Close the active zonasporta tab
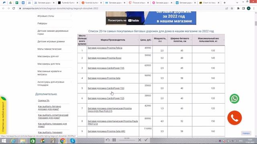Viewport: 257px width, 144px height. [x=53, y=3]
